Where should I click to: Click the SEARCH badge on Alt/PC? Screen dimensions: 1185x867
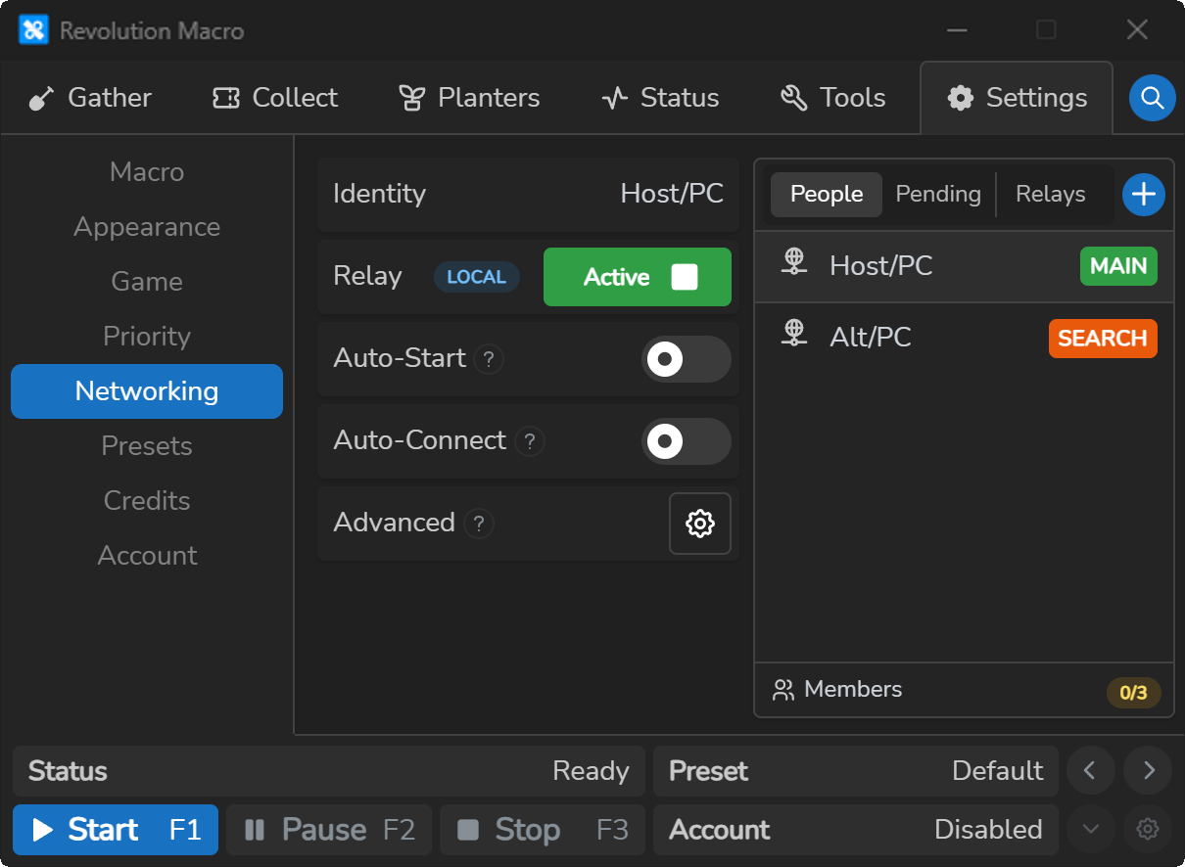[1103, 339]
